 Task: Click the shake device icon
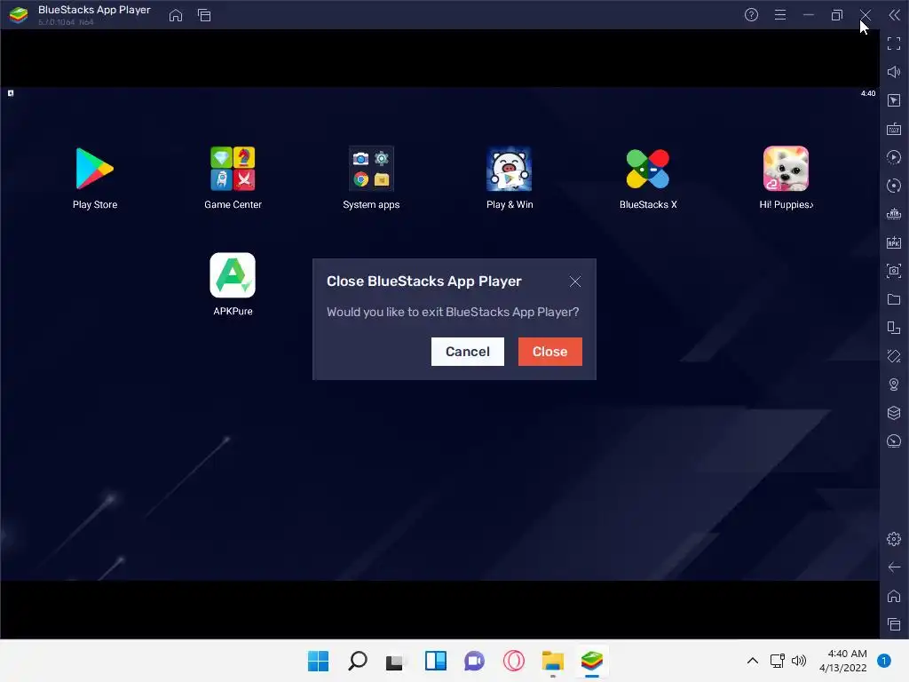[893, 356]
